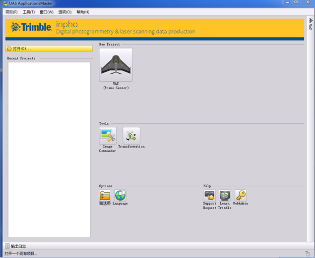Click the UAS ApplicationsMaster title bar icon
This screenshot has height=258, width=315.
point(5,3)
